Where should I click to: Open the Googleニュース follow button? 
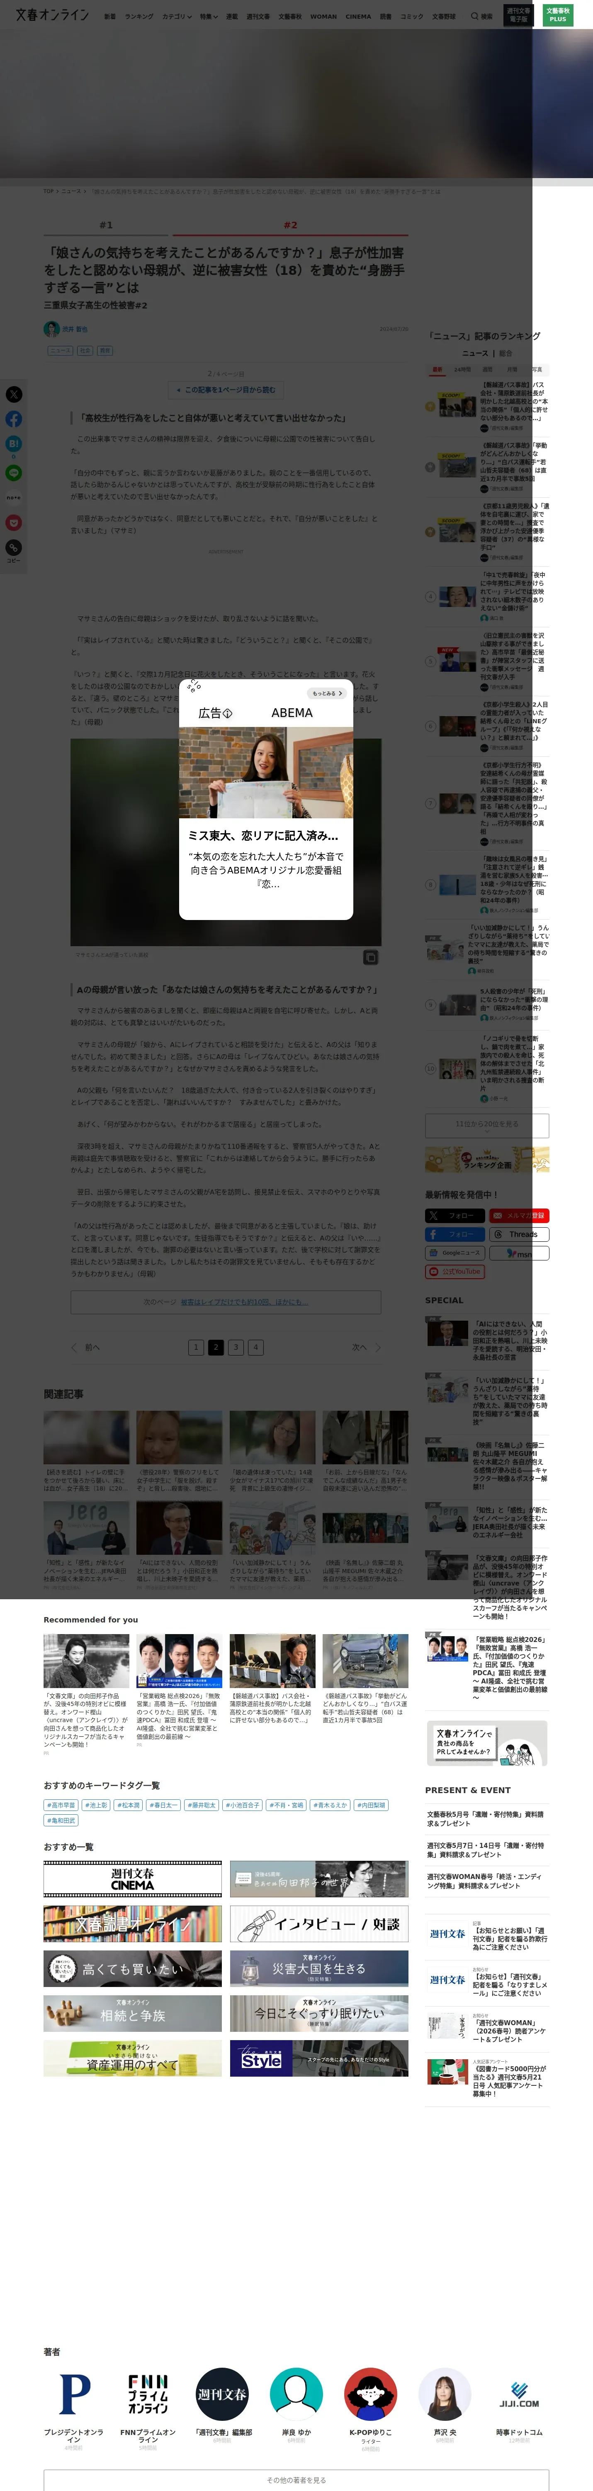click(455, 1253)
